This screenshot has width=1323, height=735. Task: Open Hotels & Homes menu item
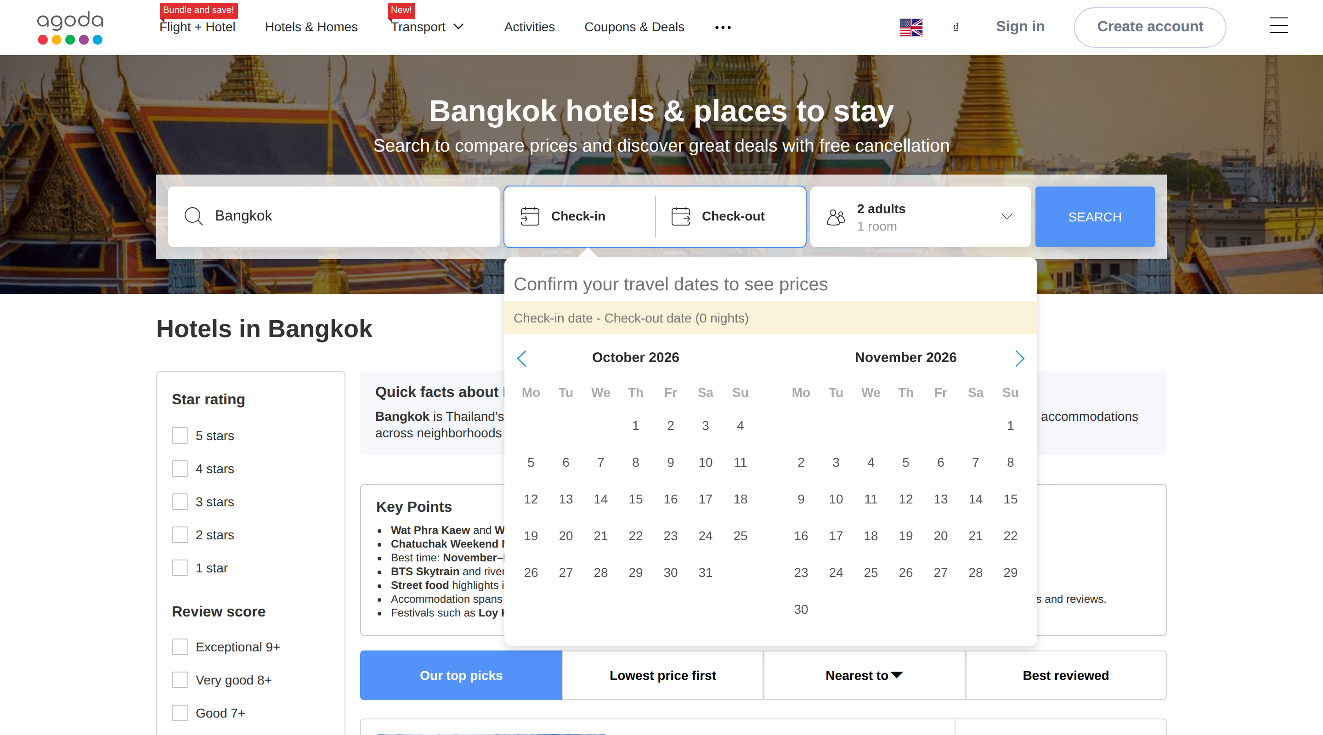[311, 27]
